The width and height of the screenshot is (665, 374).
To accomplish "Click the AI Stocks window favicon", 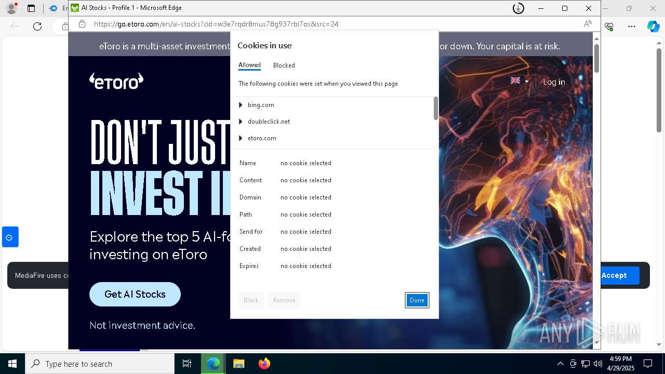I will pyautogui.click(x=75, y=8).
